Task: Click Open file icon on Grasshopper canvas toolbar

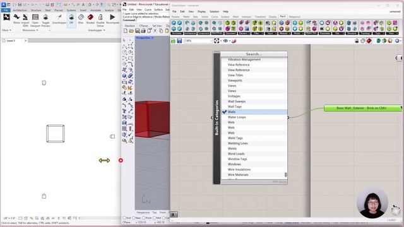Action: pos(174,41)
